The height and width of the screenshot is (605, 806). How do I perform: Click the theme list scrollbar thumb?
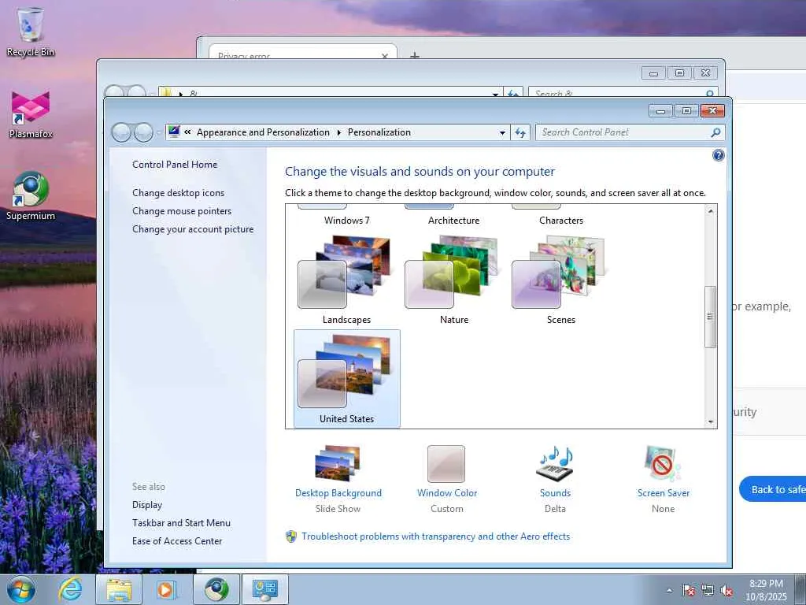pyautogui.click(x=711, y=317)
